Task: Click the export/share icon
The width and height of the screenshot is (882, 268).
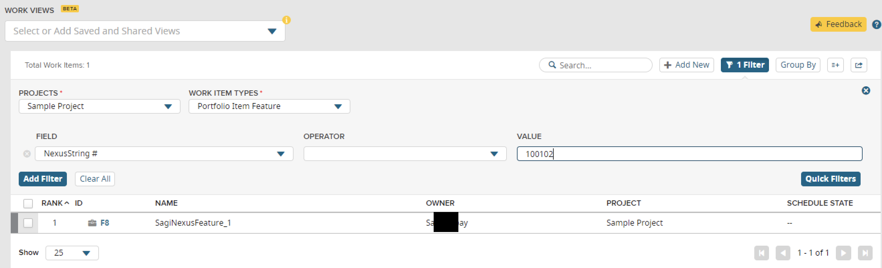Action: 858,65
